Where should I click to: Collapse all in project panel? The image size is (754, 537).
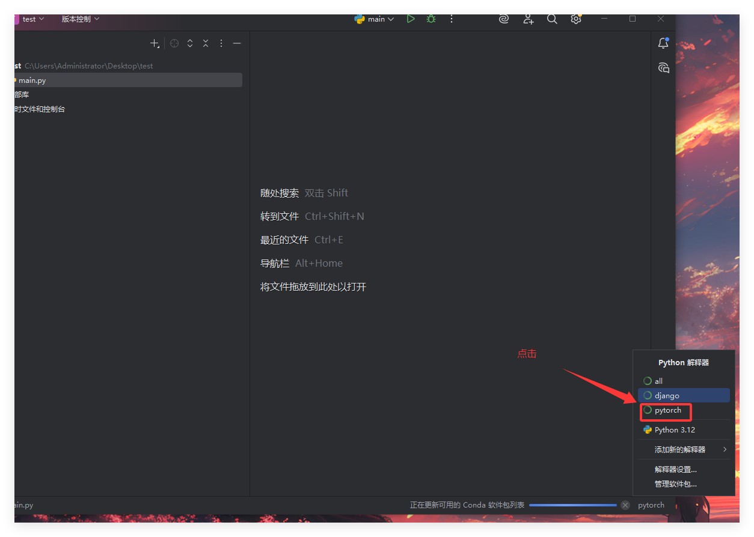206,43
